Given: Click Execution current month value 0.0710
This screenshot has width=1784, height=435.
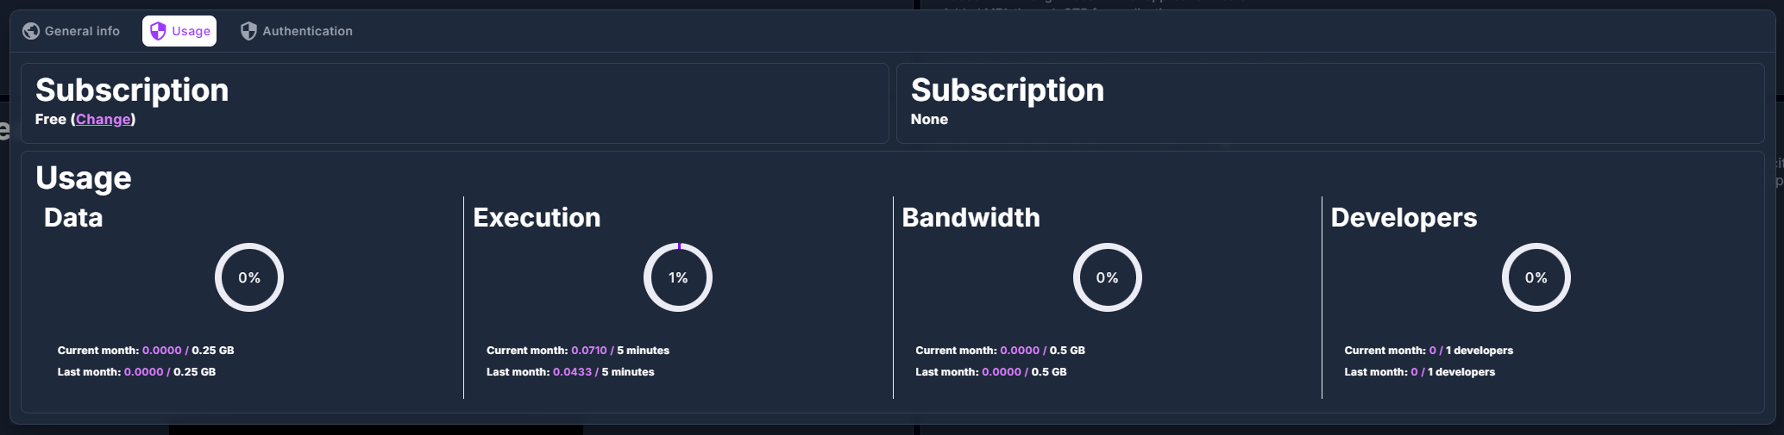Looking at the screenshot, I should [588, 351].
